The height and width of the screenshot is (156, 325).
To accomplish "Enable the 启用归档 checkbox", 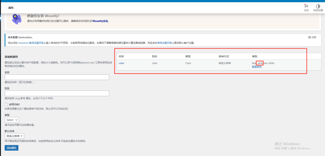I will (6, 104).
